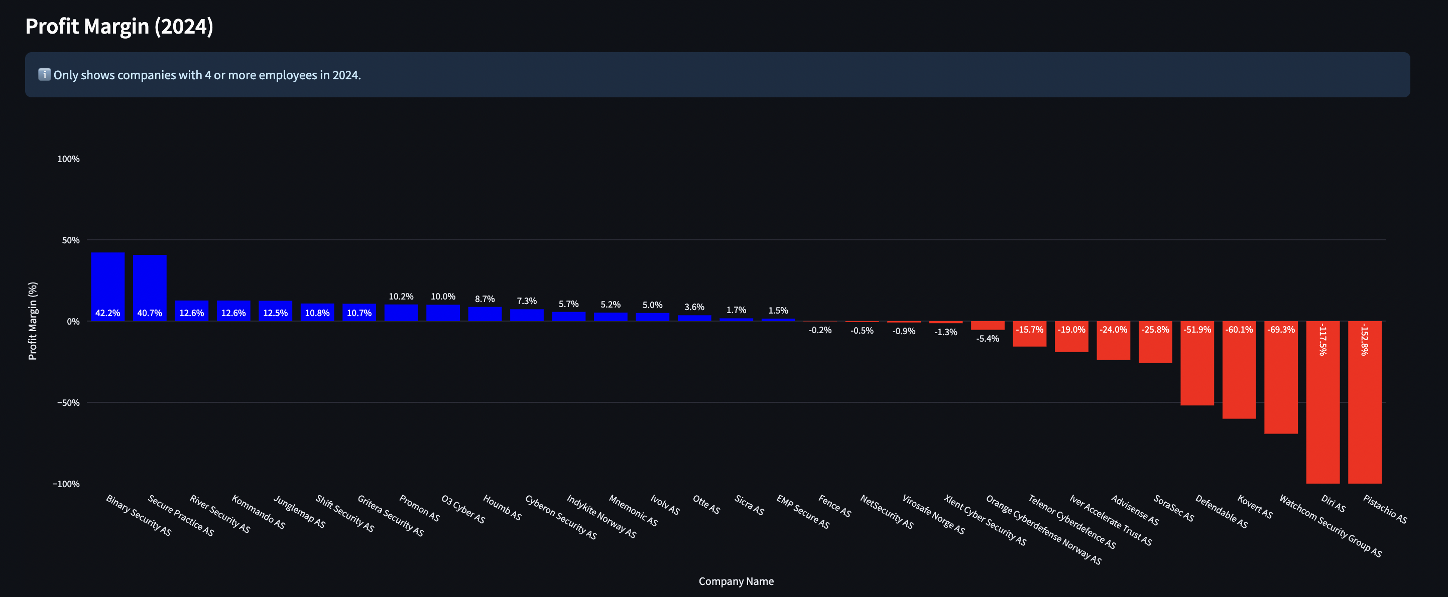Click the Kovert AS -60.1% bar
The image size is (1448, 597).
click(x=1239, y=370)
